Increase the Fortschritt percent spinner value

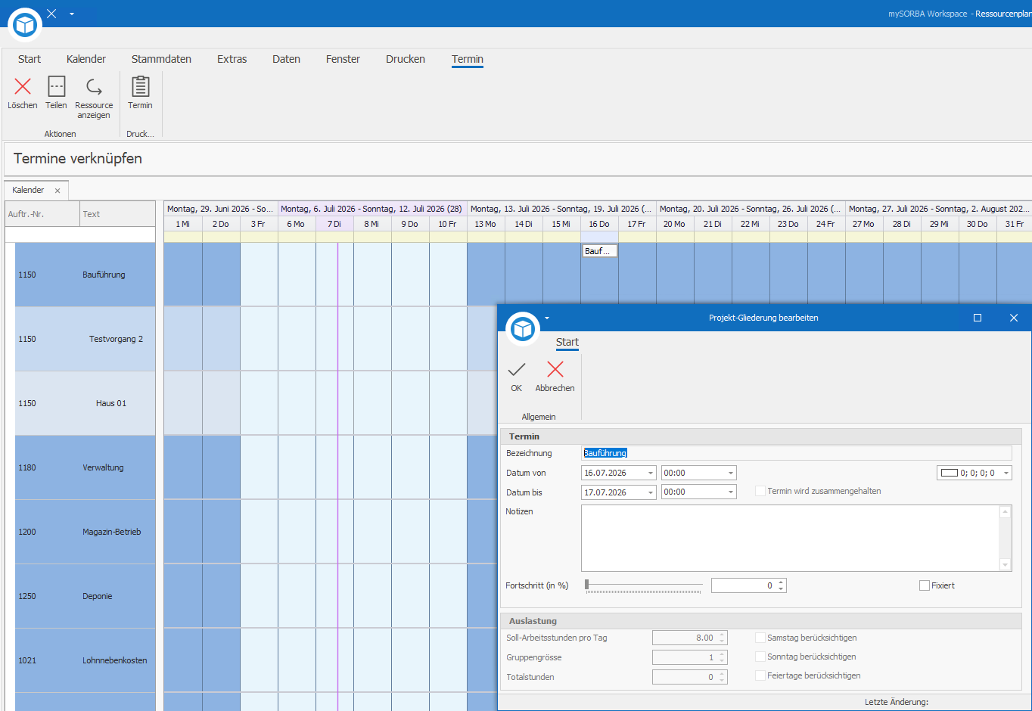point(782,582)
